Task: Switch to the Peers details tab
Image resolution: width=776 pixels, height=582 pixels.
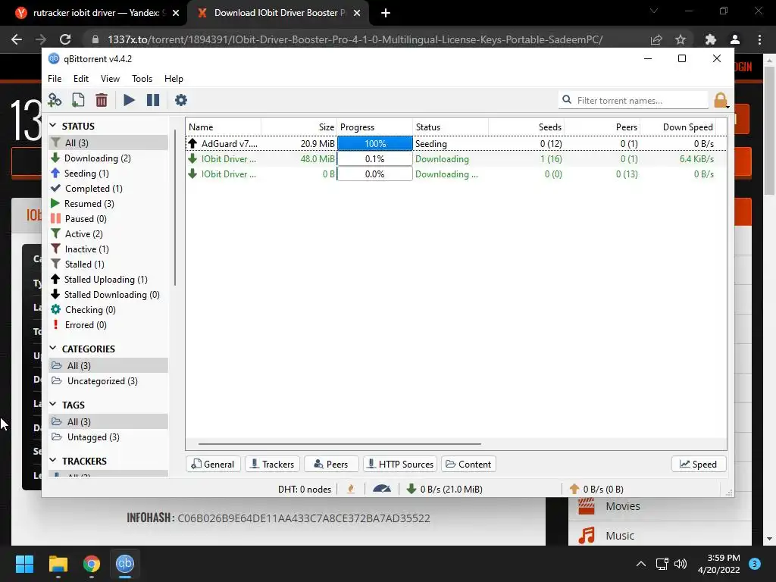Action: point(331,465)
